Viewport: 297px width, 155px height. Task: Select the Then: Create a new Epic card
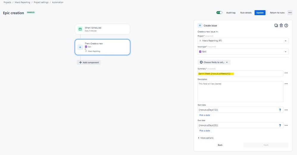[x=102, y=47]
